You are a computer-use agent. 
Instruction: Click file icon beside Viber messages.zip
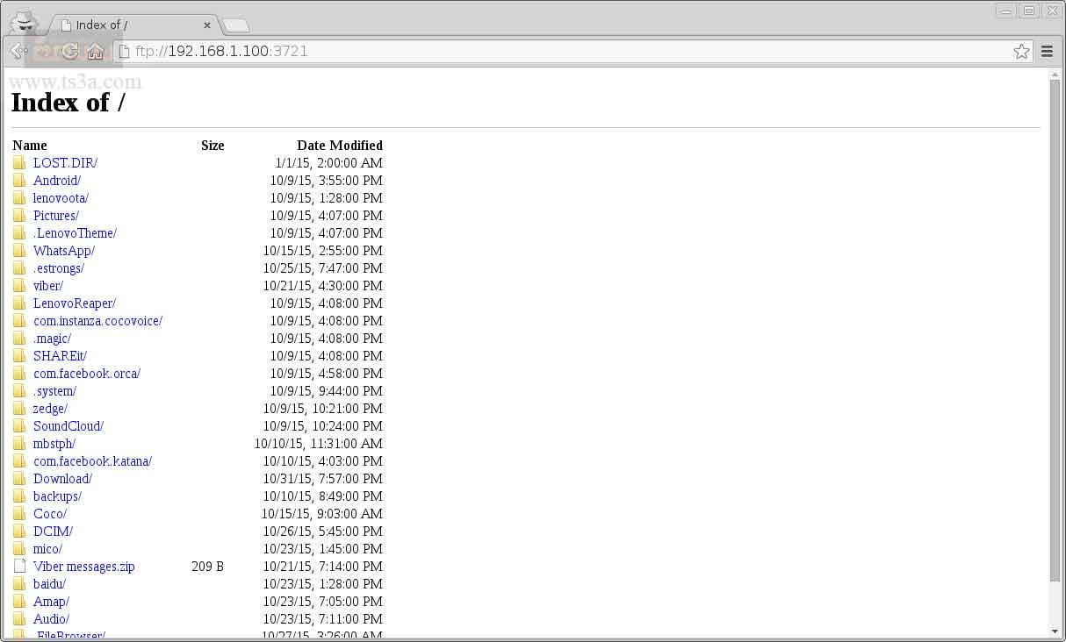[19, 567]
